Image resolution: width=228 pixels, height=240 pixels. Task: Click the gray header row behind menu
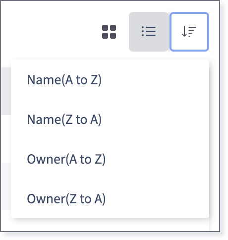click(x=6, y=91)
